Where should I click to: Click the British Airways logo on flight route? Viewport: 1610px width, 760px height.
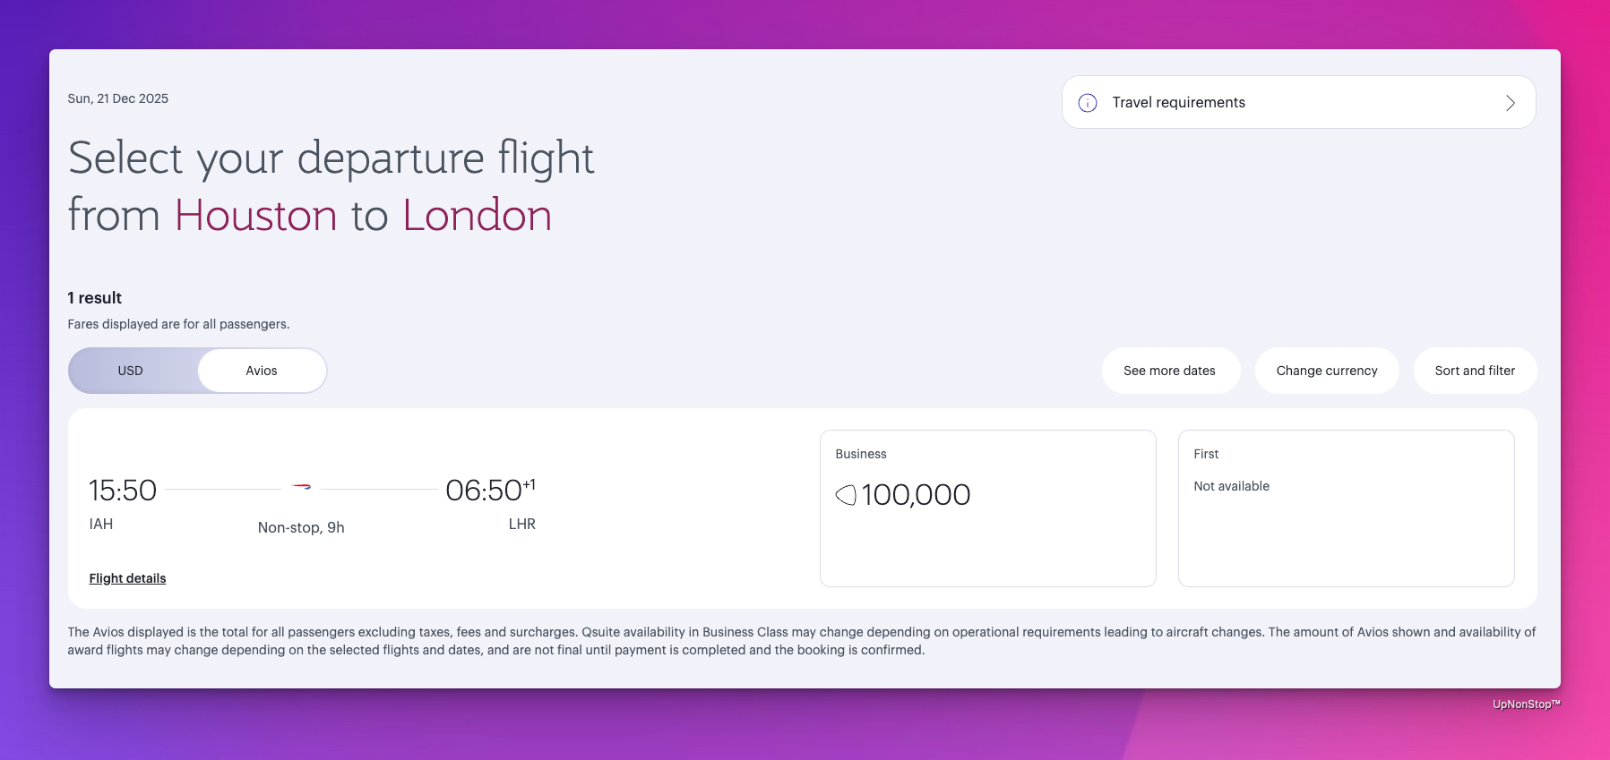coord(302,487)
